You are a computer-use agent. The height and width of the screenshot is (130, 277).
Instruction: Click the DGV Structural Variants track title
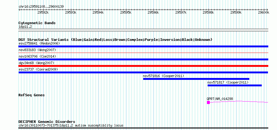tap(115, 40)
